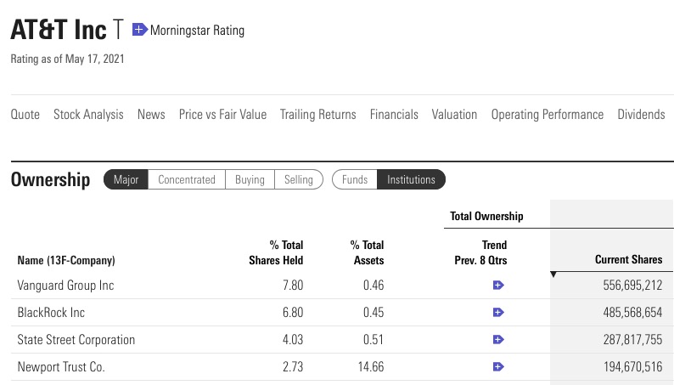Open the Price vs Fair Value tab
This screenshot has width=674, height=385.
222,114
